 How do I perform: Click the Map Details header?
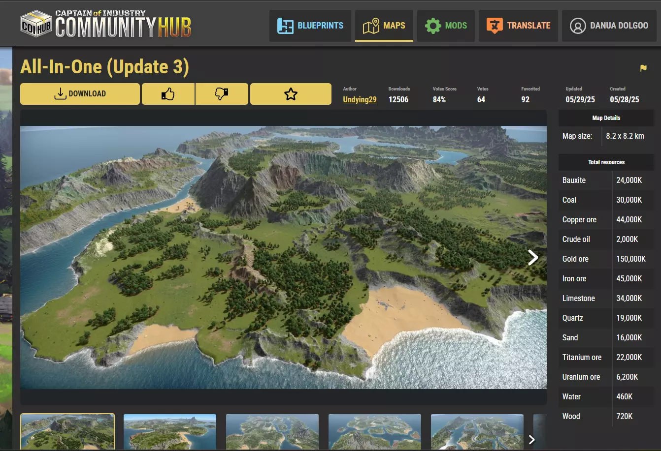(606, 118)
